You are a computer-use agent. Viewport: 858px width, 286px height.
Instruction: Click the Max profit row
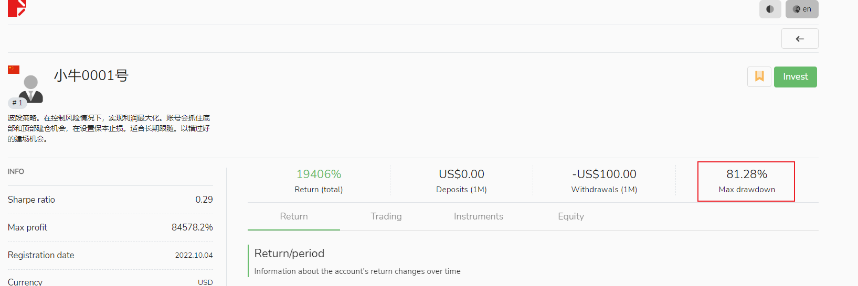coord(110,227)
